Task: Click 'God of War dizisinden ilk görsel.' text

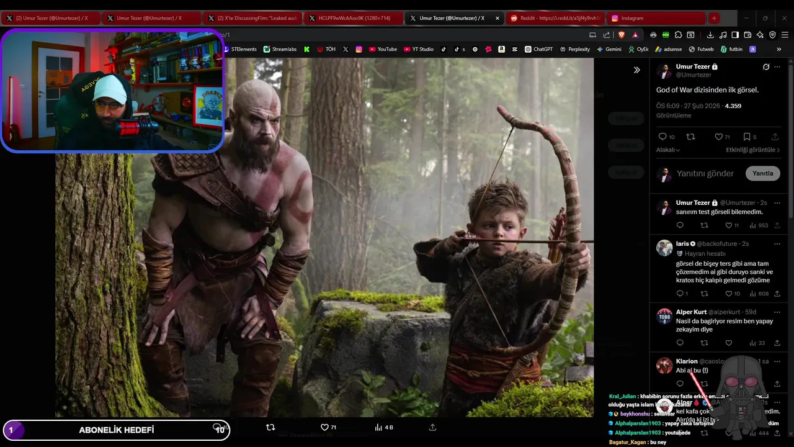Action: 707,90
